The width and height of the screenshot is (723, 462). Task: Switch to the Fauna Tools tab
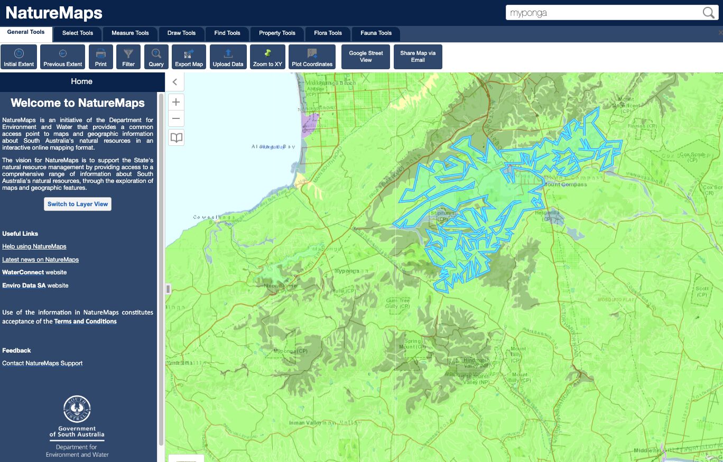coord(376,33)
